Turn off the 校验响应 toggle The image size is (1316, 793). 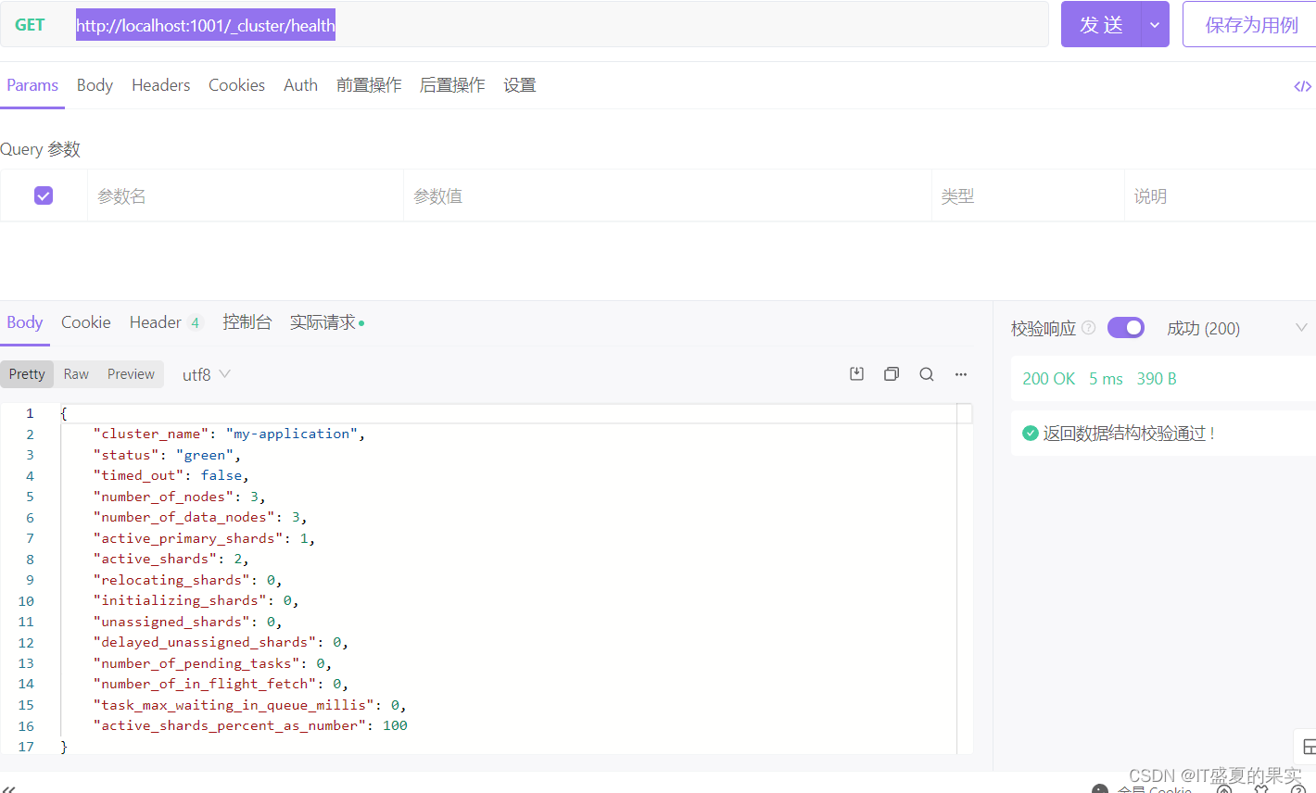pos(1125,328)
